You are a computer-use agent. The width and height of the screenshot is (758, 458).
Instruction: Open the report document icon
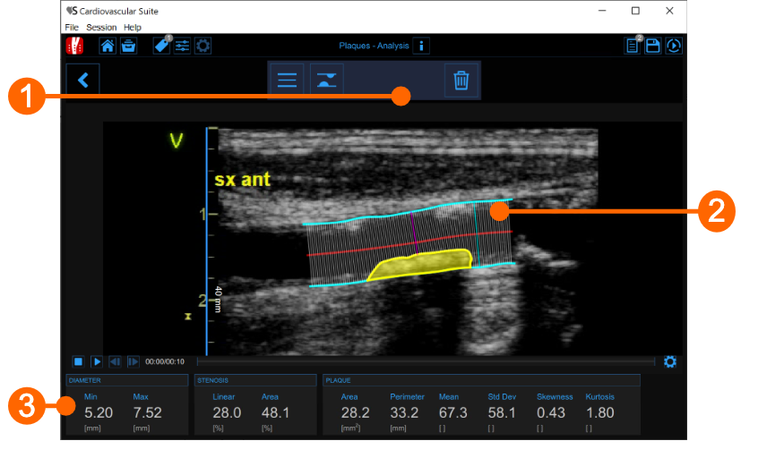[632, 47]
